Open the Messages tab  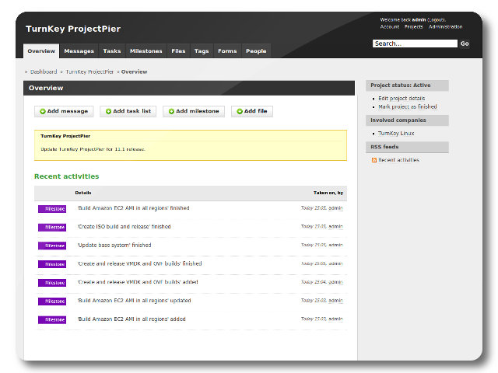click(x=79, y=51)
